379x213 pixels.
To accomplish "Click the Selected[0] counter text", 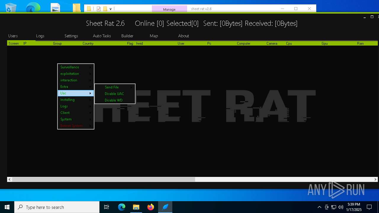I will 182,23.
